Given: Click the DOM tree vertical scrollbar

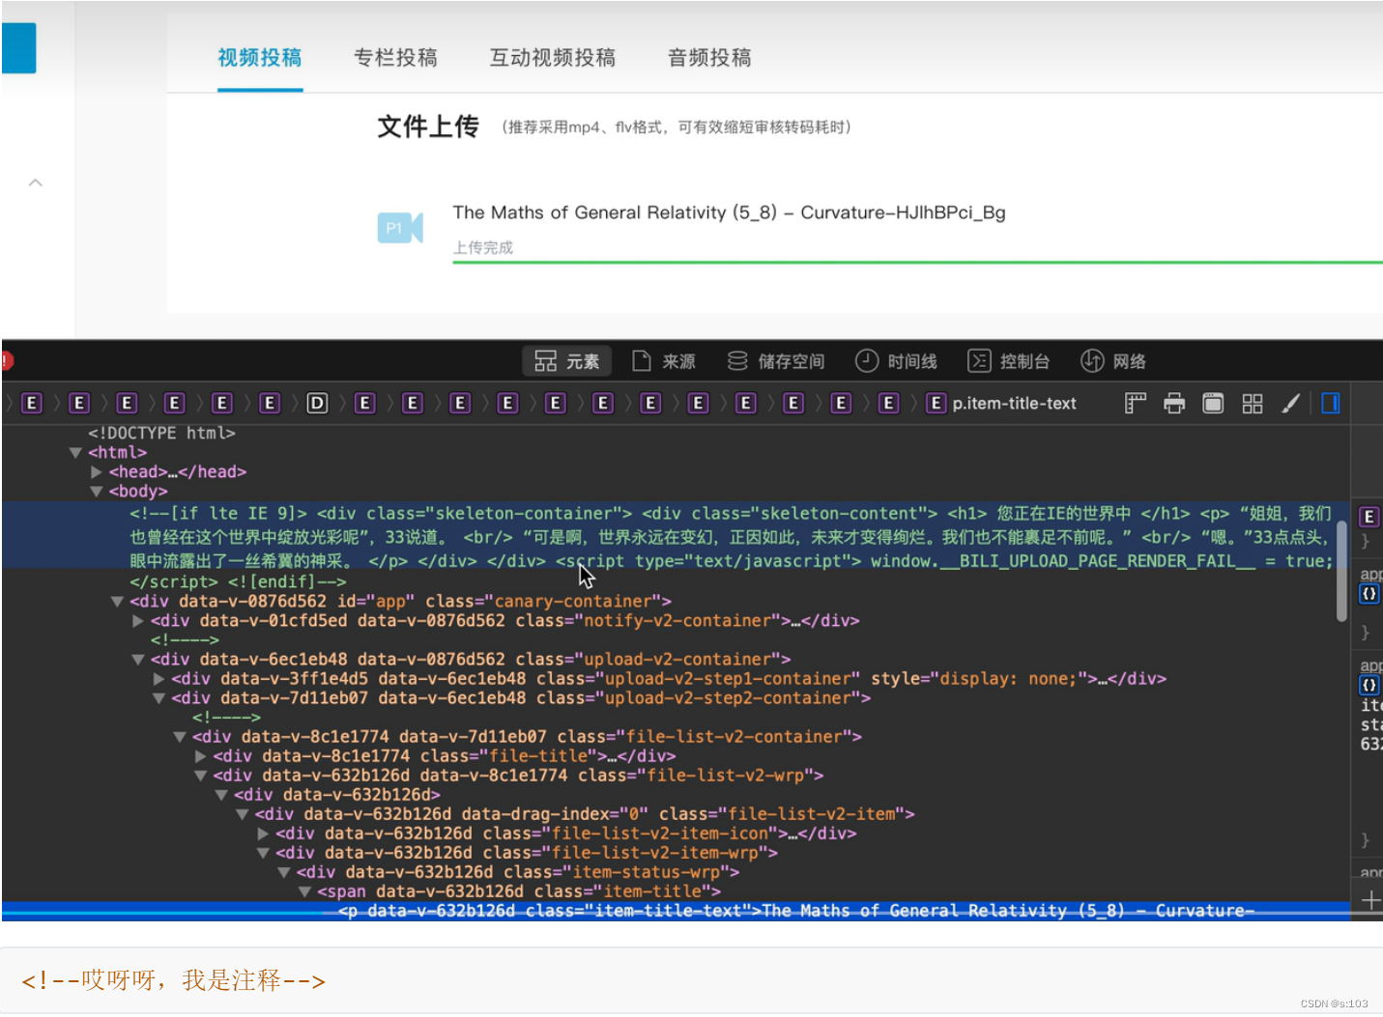Looking at the screenshot, I should point(1341,572).
